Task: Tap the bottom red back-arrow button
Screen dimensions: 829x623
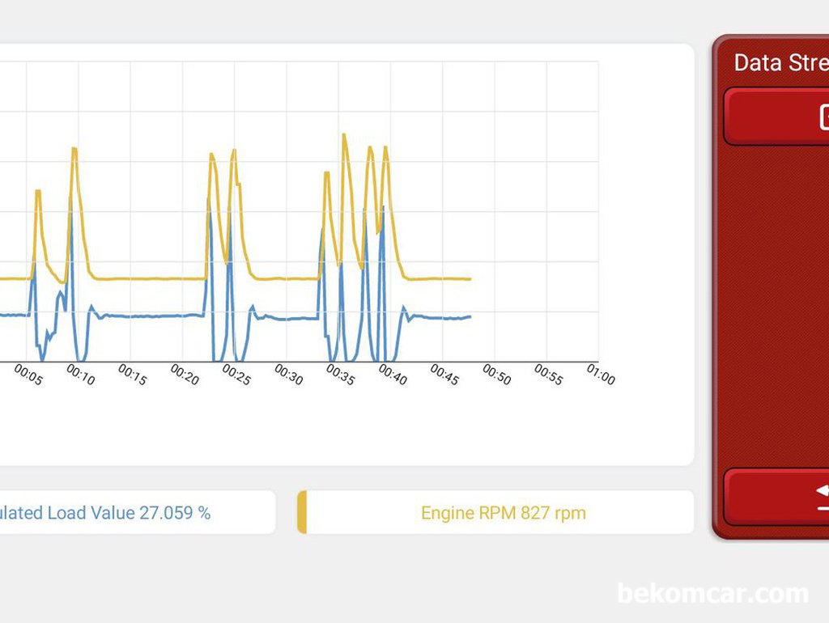Action: 776,497
